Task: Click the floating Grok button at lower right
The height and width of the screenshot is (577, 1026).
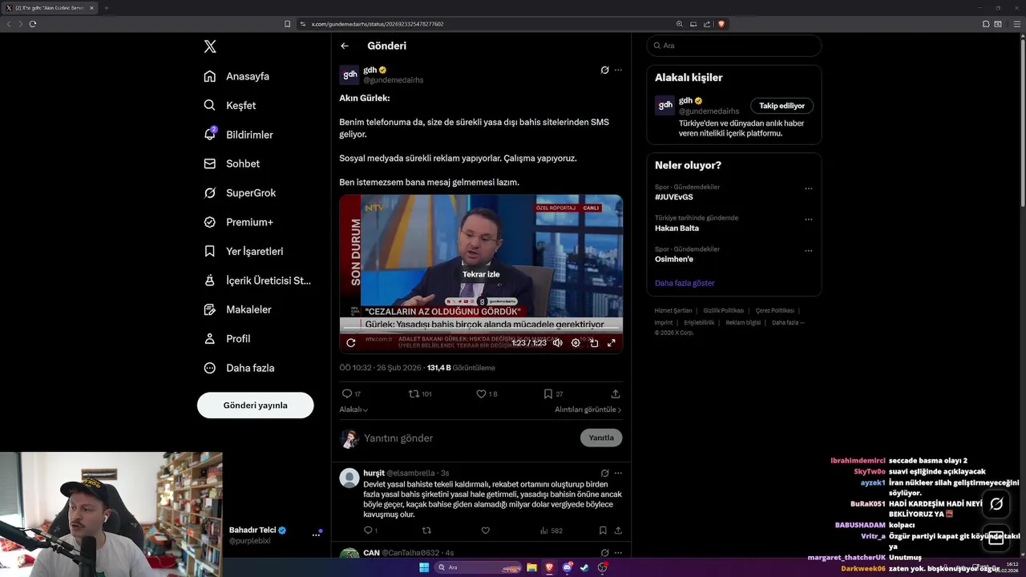Action: 996,504
